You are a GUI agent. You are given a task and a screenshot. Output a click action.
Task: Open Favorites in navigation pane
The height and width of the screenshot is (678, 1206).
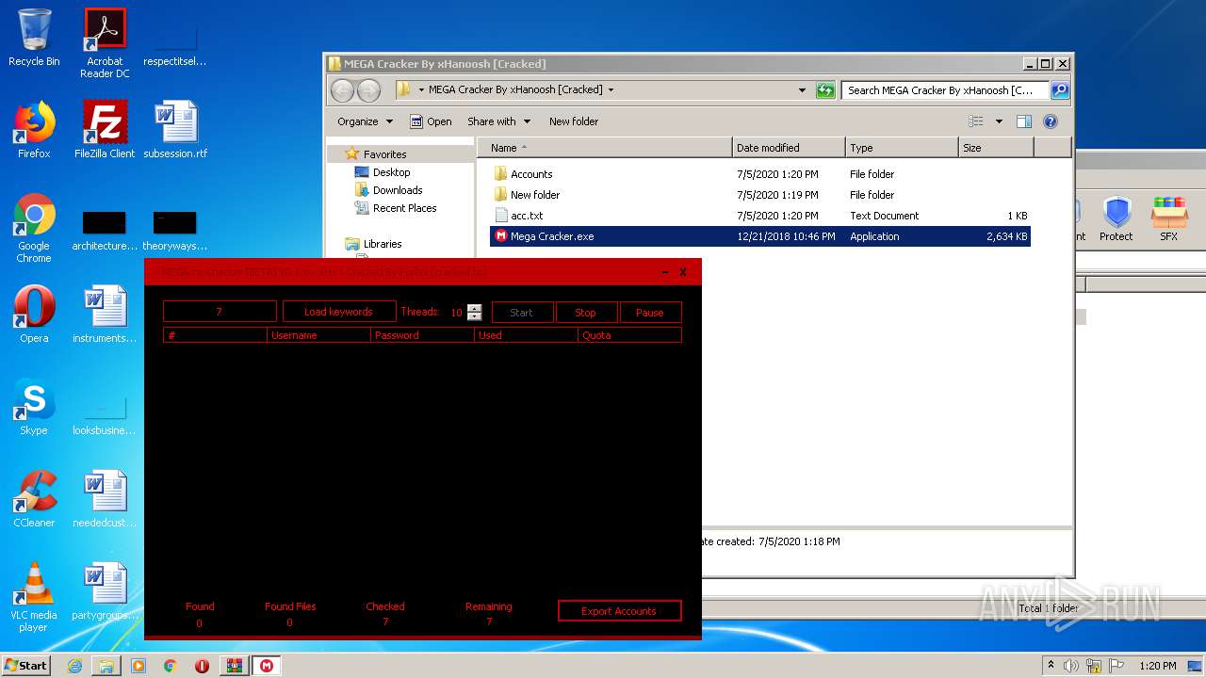click(x=384, y=154)
